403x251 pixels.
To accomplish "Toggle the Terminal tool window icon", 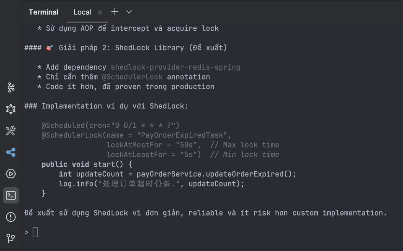I will tap(11, 195).
